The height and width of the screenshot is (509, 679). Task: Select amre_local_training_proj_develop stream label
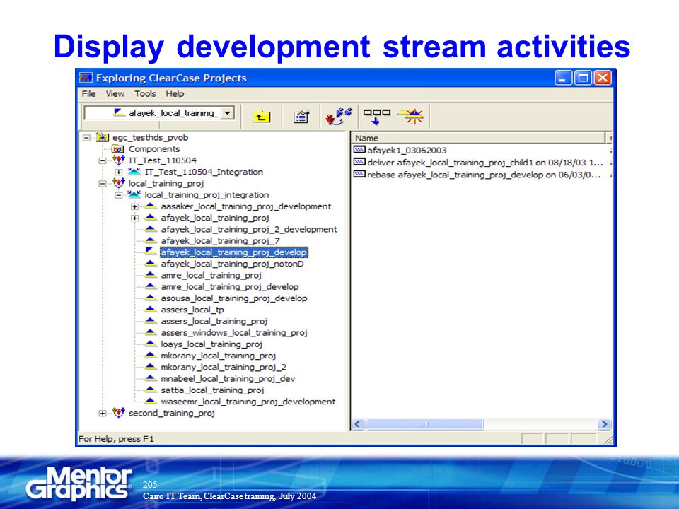230,286
